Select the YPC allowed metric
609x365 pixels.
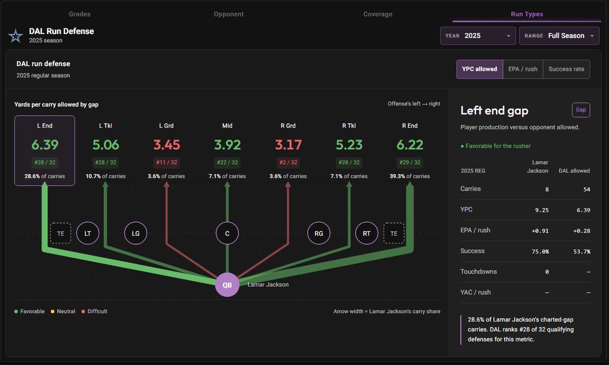(x=480, y=69)
